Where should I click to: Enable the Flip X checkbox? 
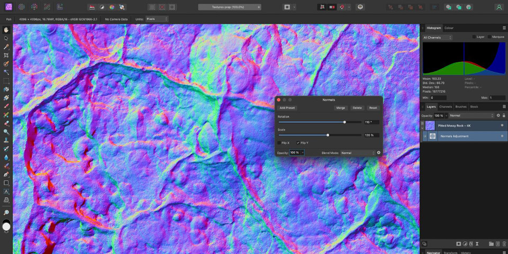pos(280,143)
